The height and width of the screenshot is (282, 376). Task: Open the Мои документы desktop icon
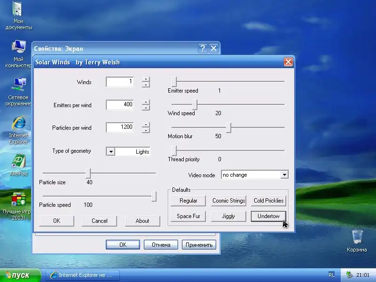click(x=18, y=15)
